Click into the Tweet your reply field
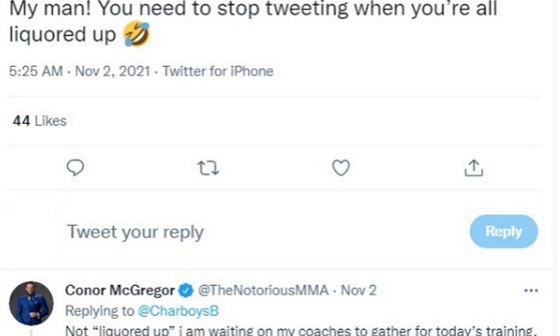560x336 pixels. 206,232
